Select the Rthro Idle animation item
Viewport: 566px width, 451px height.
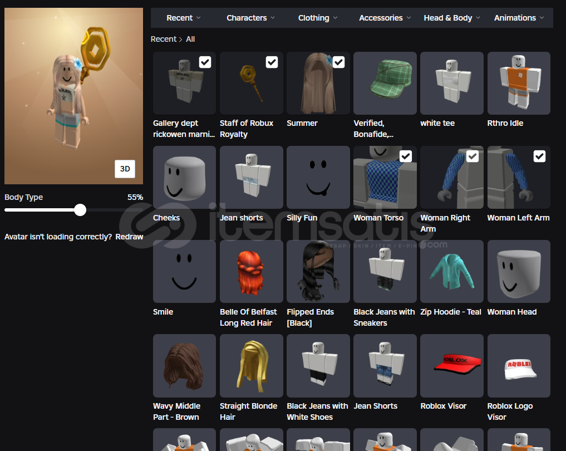[x=519, y=83]
